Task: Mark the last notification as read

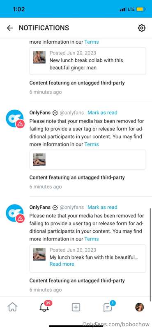Action: [x=102, y=207]
